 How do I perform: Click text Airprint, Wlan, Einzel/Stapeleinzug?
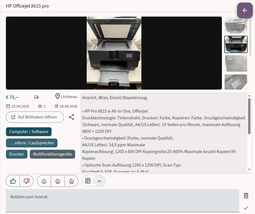tap(115, 98)
